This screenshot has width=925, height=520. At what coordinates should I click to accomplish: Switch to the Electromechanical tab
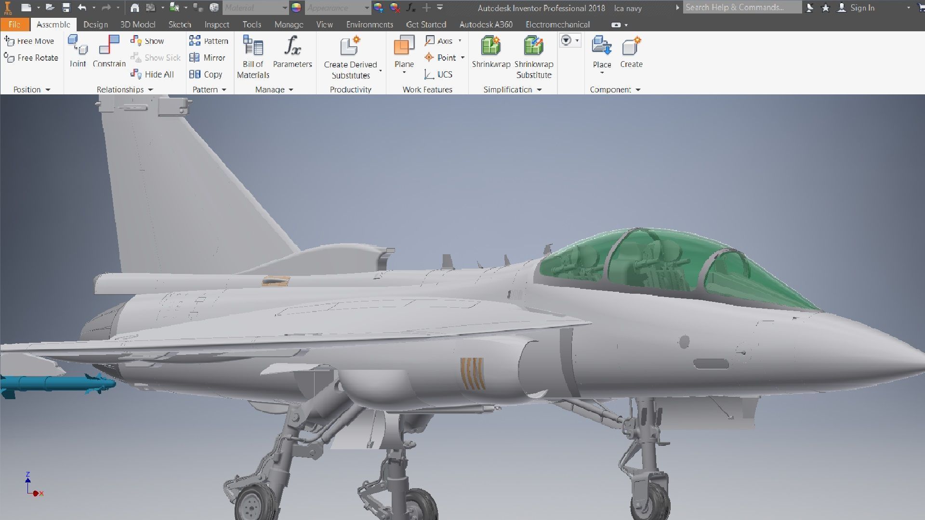[557, 25]
